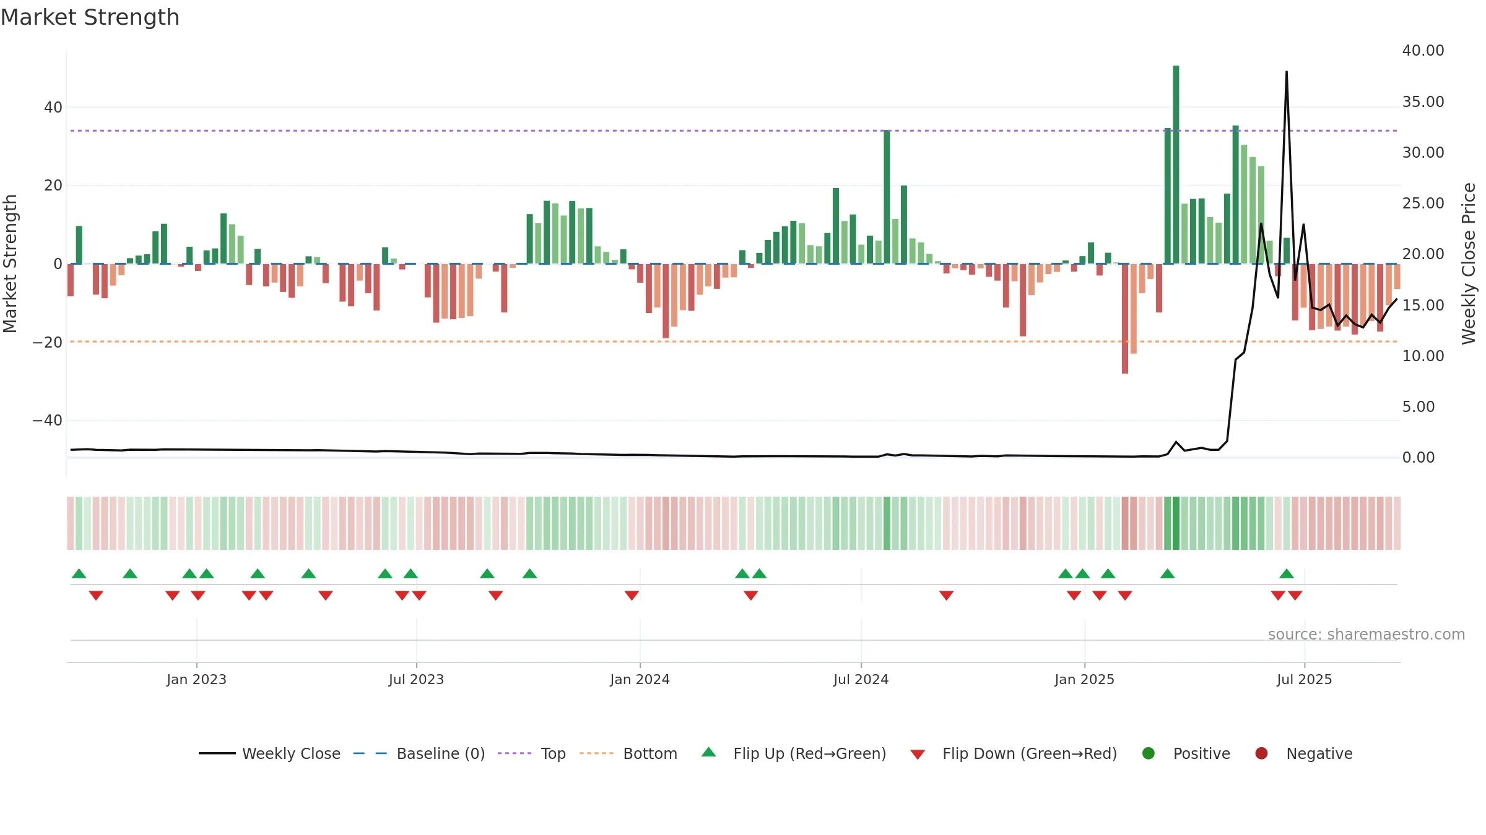Viewport: 1486px width, 835px height.
Task: Click the red Flip Down triangle legend icon
Action: pos(918,755)
